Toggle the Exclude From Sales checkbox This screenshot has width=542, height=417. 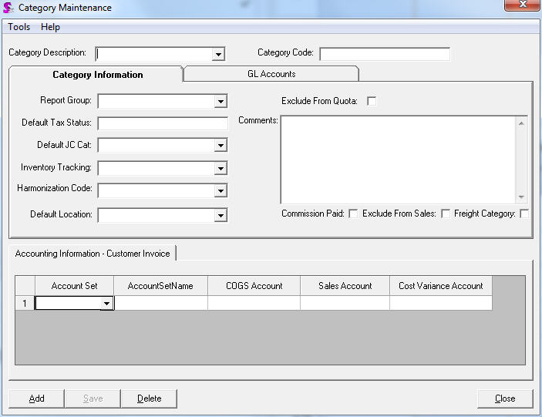(445, 214)
